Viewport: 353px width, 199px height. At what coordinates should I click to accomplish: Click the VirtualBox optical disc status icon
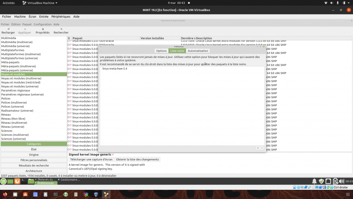pos(299,187)
